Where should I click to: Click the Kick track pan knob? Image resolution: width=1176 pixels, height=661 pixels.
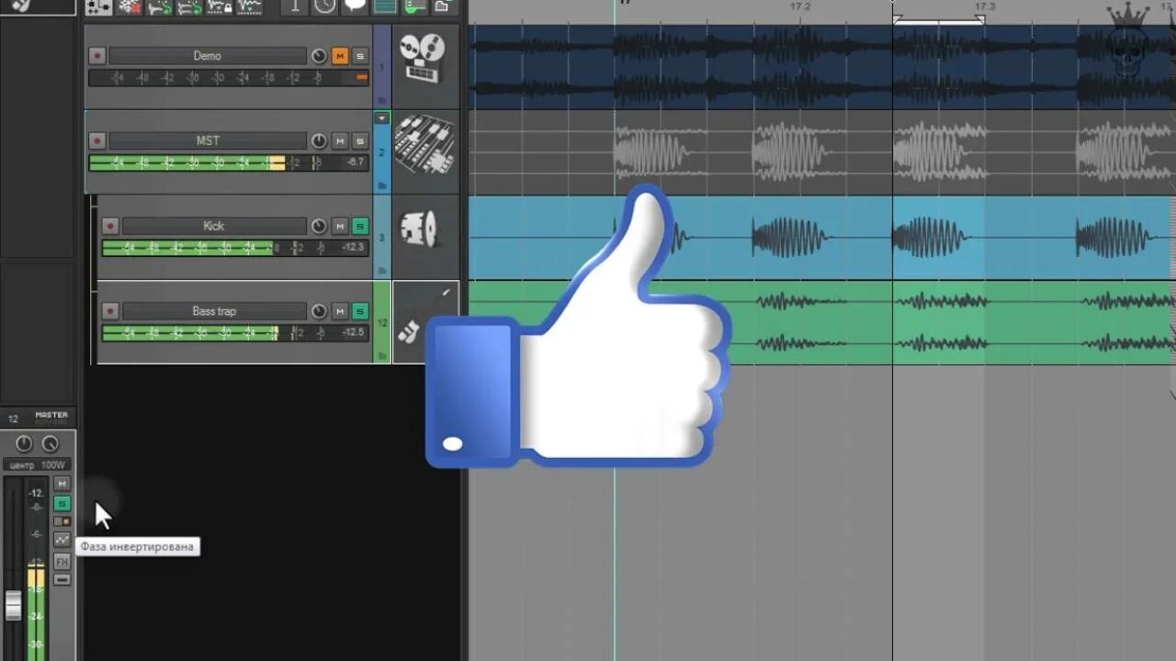[x=319, y=226]
